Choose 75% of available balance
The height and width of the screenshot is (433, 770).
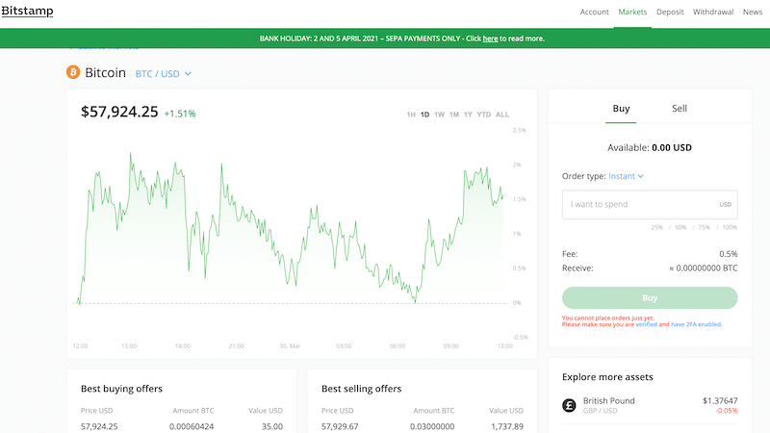point(705,227)
